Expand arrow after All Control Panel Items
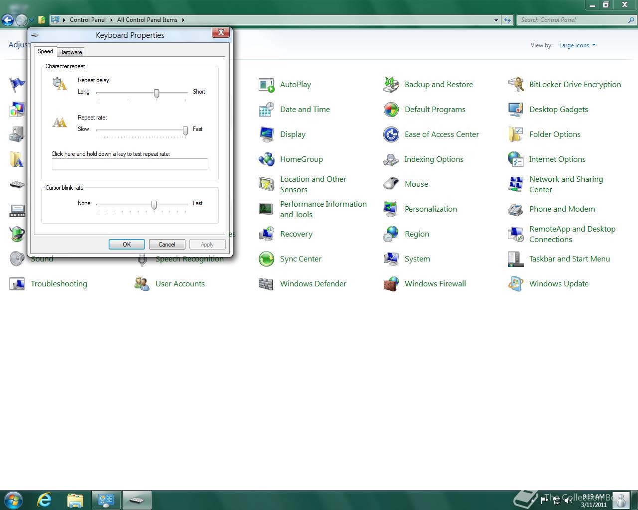 (x=183, y=20)
